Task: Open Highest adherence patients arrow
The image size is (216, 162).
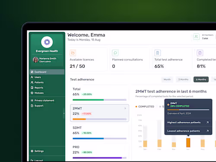Action: click(207, 122)
